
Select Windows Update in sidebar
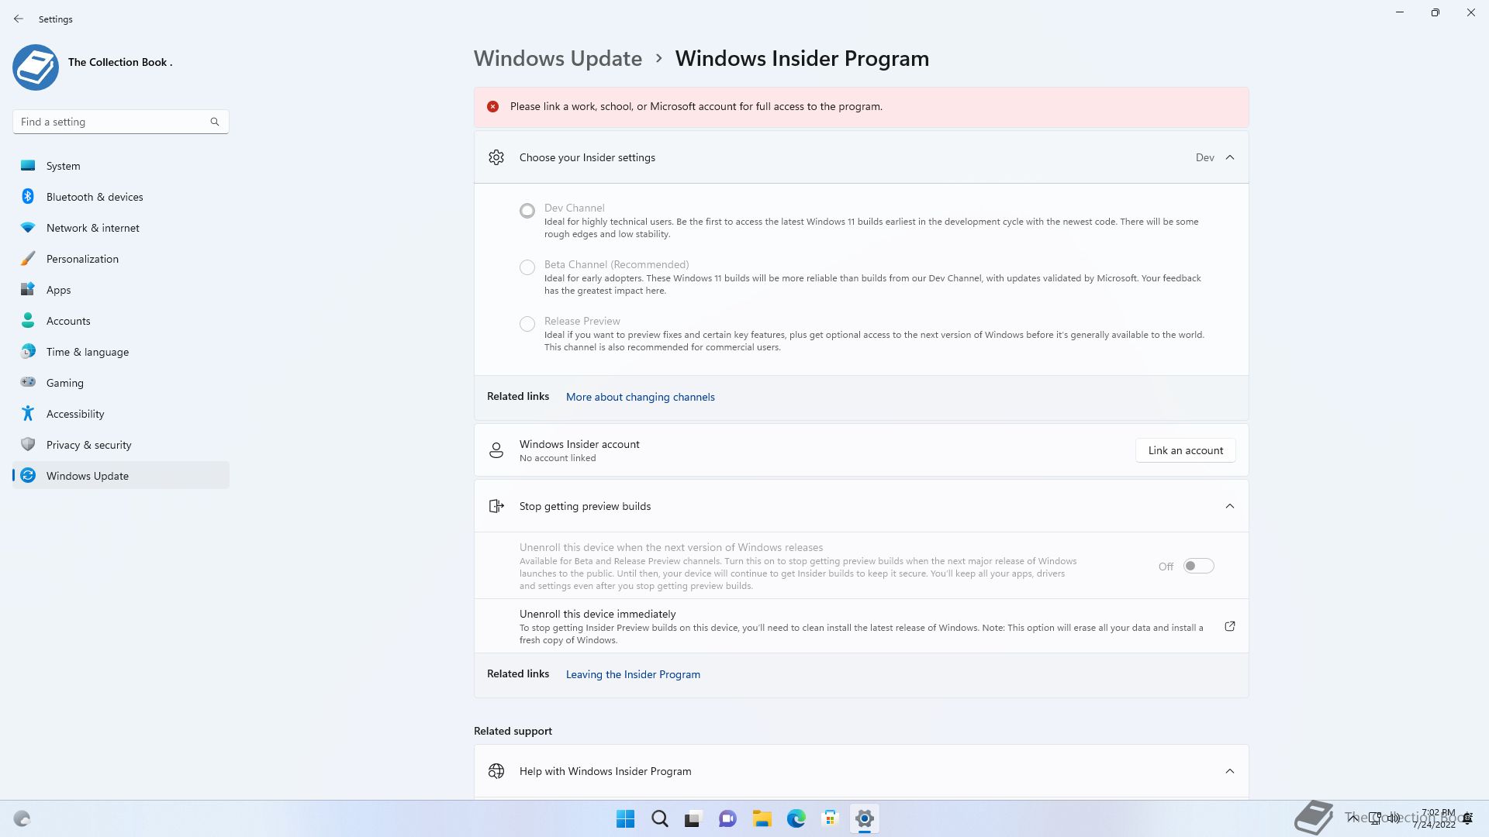[x=121, y=476]
